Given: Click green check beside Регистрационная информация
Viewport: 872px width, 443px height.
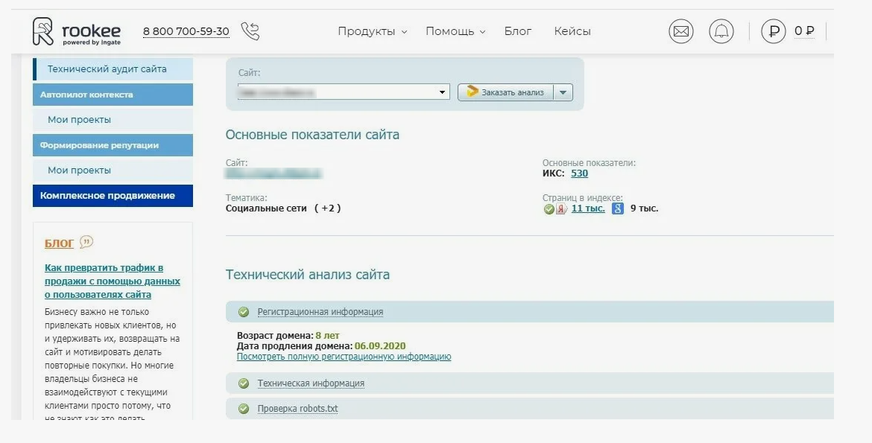Looking at the screenshot, I should [243, 312].
